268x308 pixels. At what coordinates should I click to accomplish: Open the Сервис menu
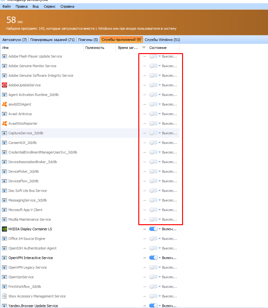pos(50,6)
